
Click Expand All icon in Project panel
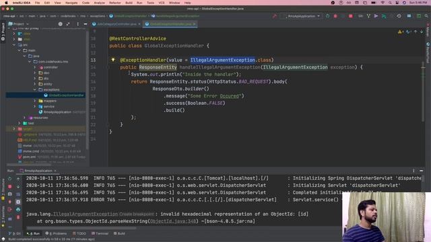coord(68,24)
